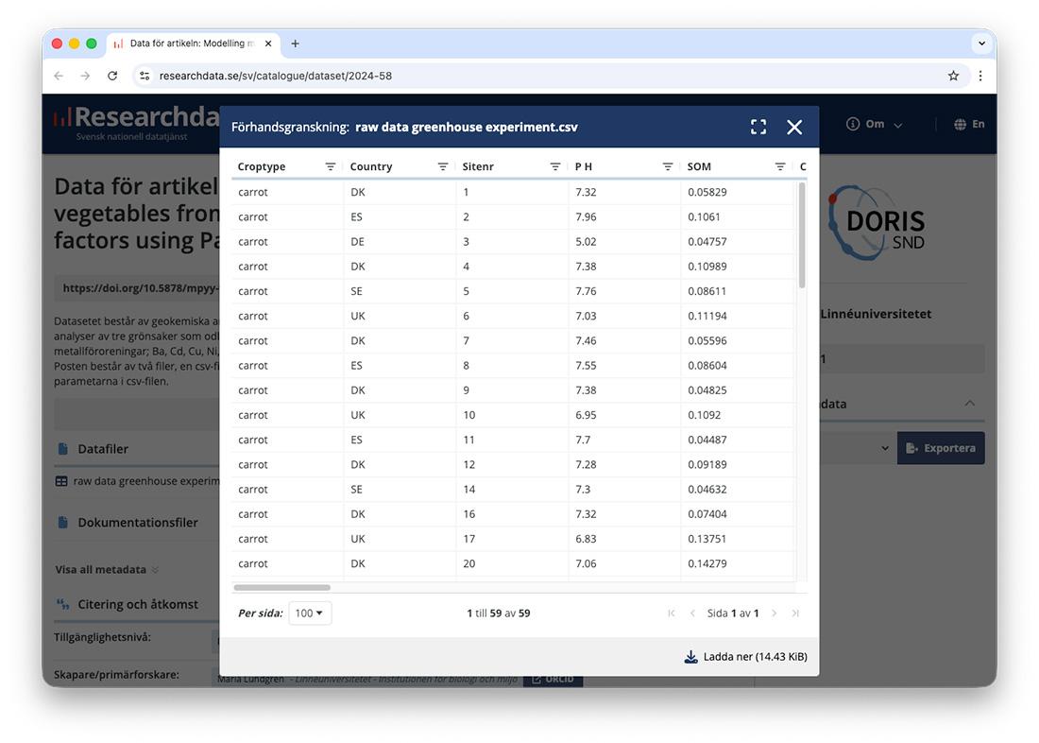Click the quotation icon beside Citering och åtkomst
Viewport: 1039px width, 743px height.
click(x=63, y=604)
